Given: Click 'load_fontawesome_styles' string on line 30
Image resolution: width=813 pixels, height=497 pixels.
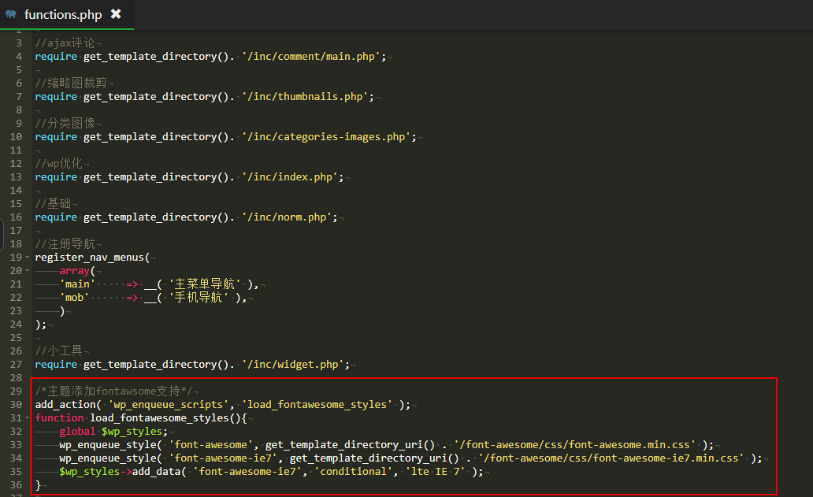Looking at the screenshot, I should click(317, 404).
